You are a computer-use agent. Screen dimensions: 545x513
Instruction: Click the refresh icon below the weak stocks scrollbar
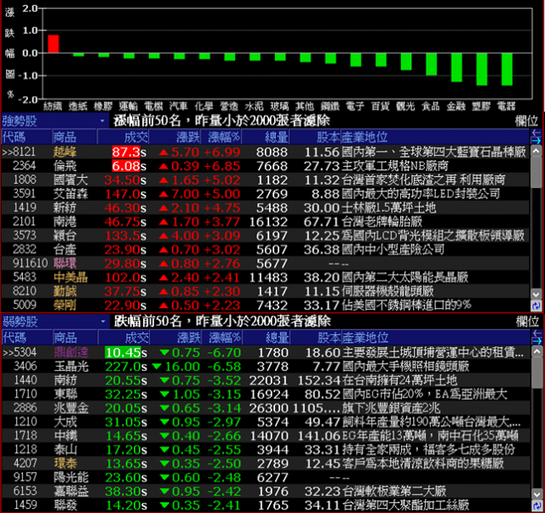(x=536, y=505)
